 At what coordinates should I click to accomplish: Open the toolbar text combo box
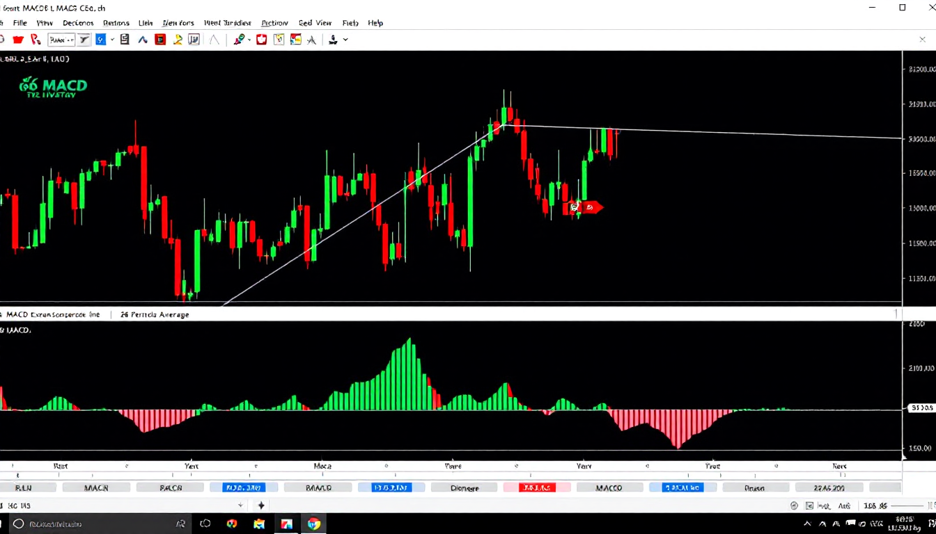(61, 40)
